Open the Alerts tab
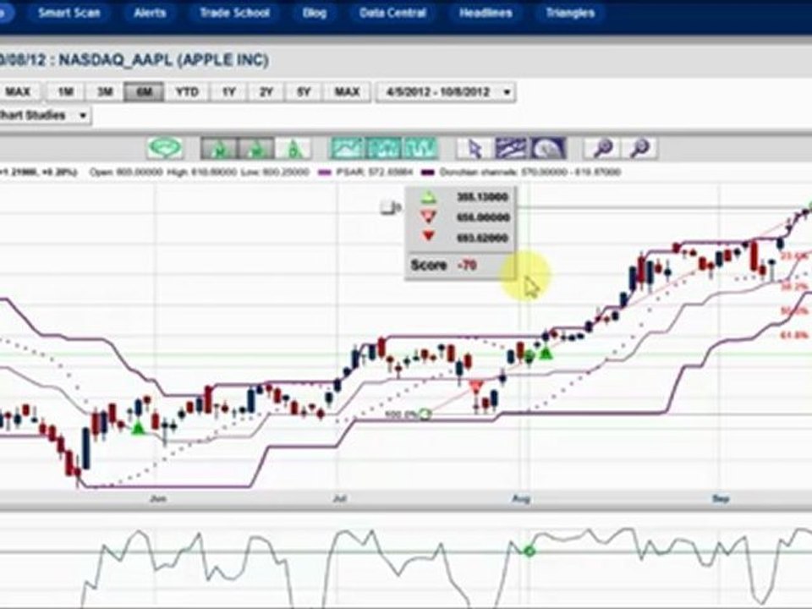 [x=150, y=13]
